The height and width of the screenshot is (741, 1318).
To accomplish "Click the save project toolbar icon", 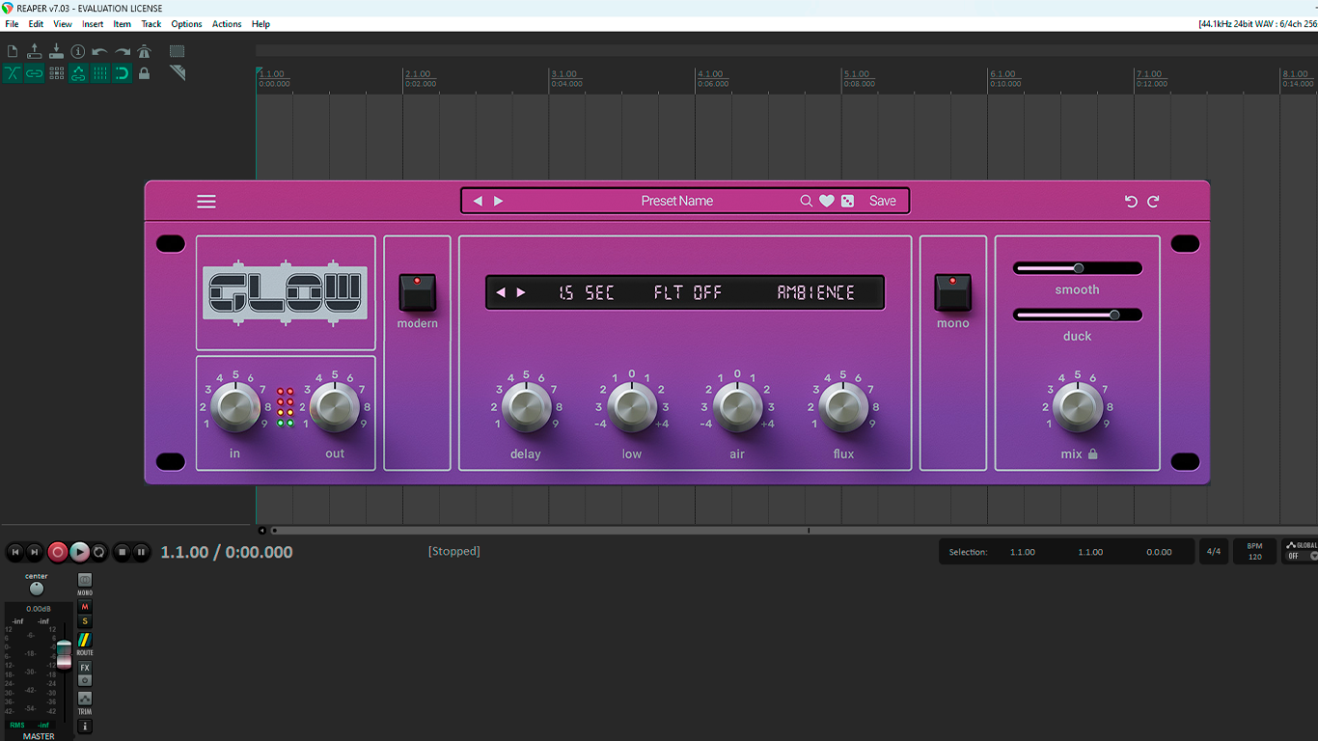I will (x=56, y=51).
